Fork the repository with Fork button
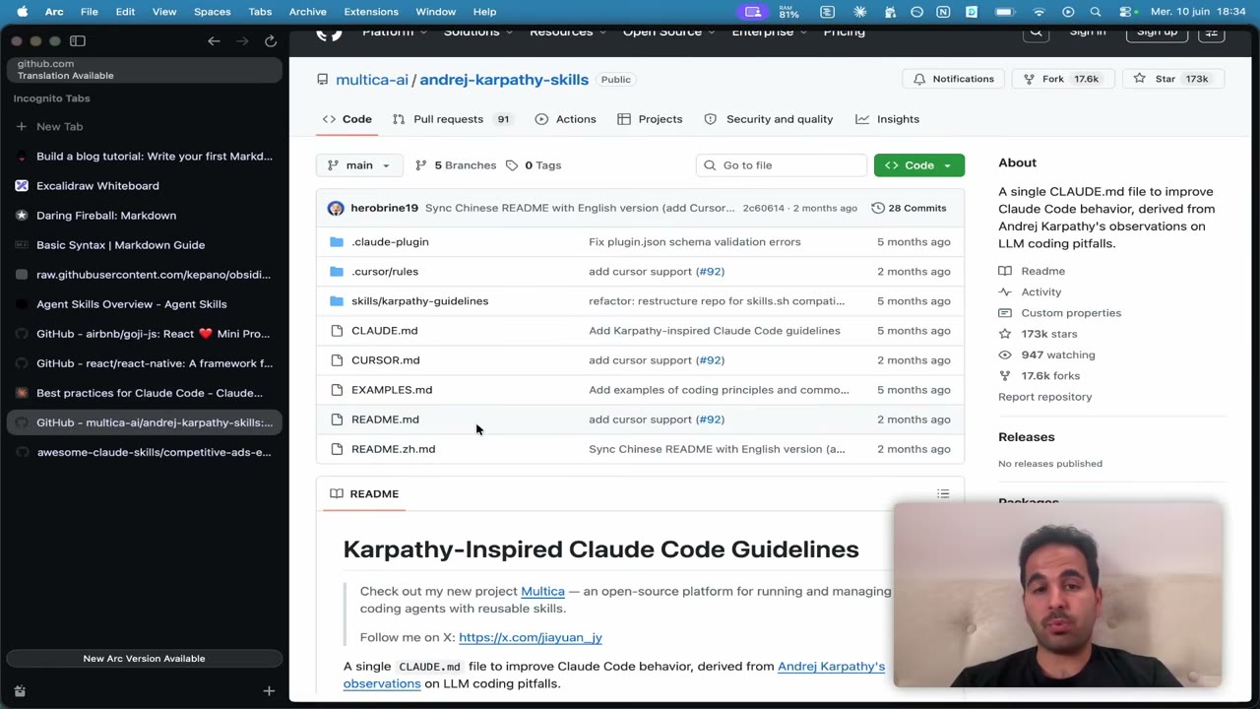Viewport: 1260px width, 709px height. tap(1061, 79)
